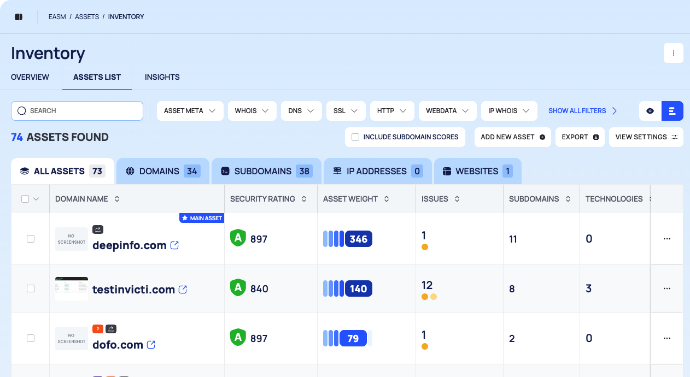
Task: Click the redirect badge above dofo.com
Action: click(111, 329)
